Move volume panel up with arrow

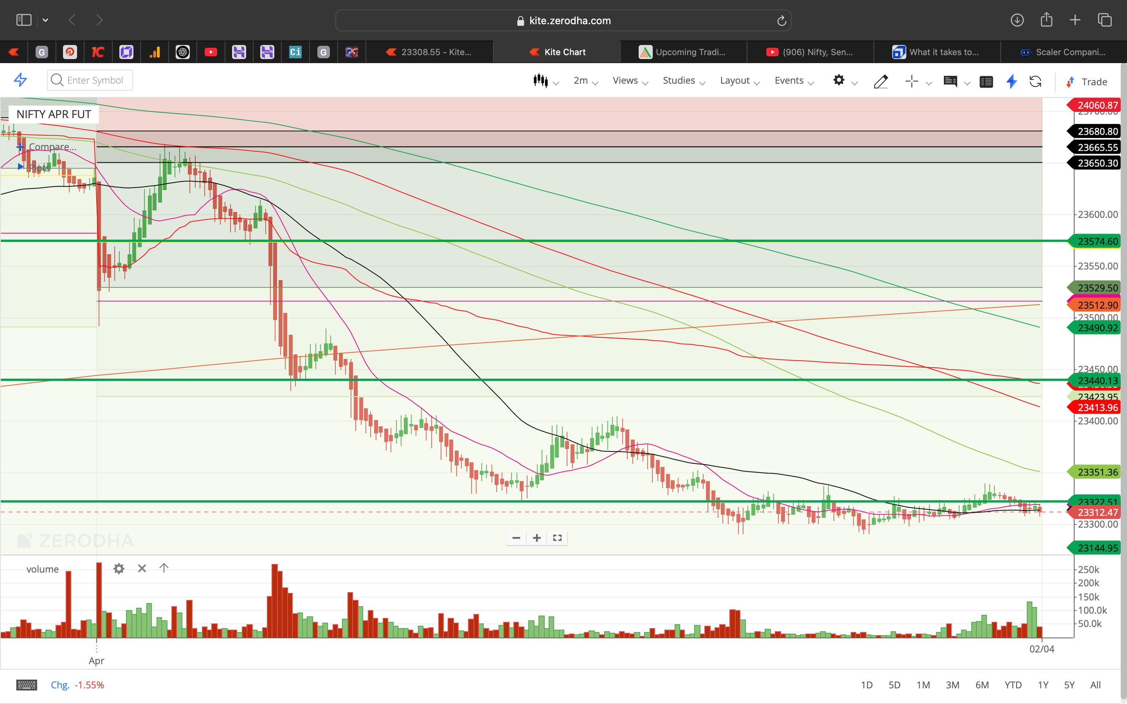[163, 568]
